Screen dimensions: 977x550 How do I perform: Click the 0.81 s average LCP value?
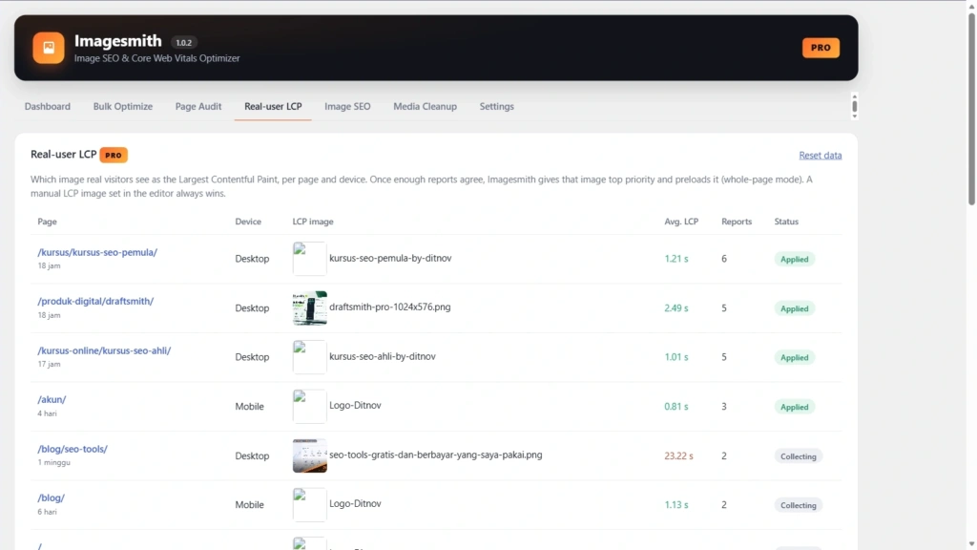[676, 407]
